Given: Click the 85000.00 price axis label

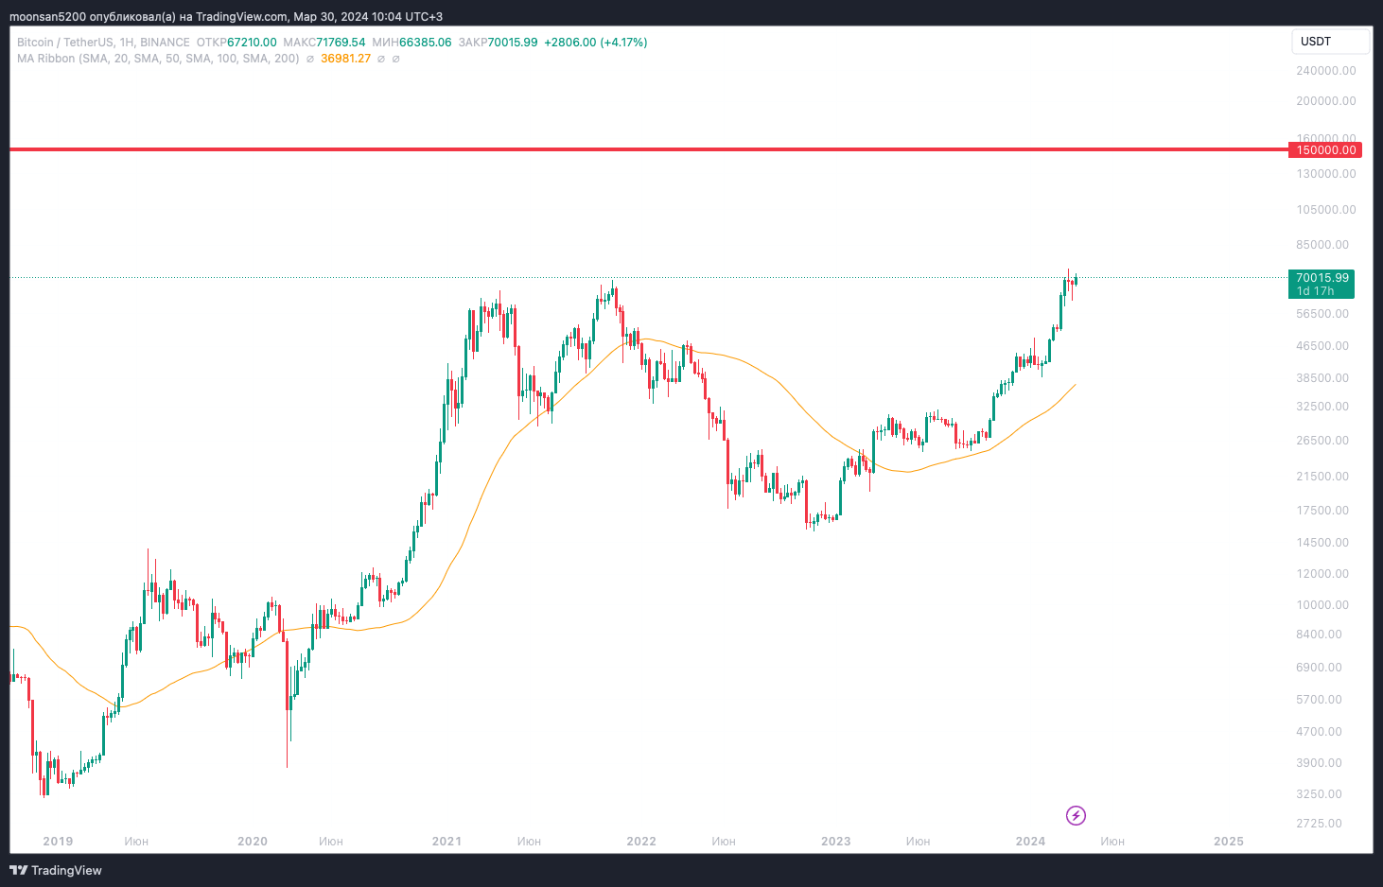Looking at the screenshot, I should pyautogui.click(x=1322, y=245).
